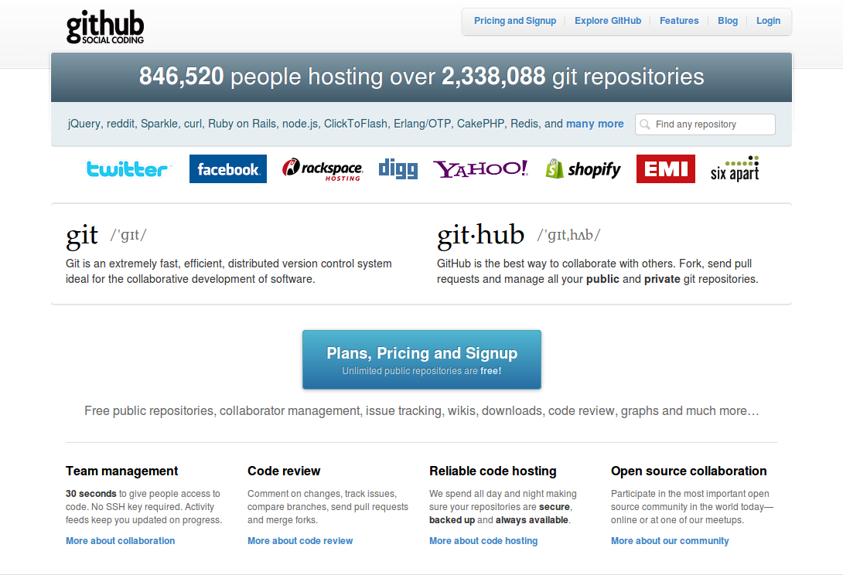Image resolution: width=843 pixels, height=575 pixels.
Task: Click Login in the top navigation
Action: coord(768,20)
